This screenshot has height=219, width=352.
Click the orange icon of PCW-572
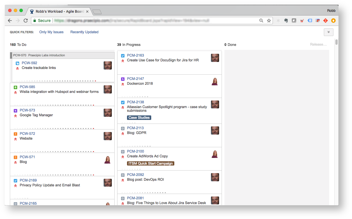[x=15, y=134]
